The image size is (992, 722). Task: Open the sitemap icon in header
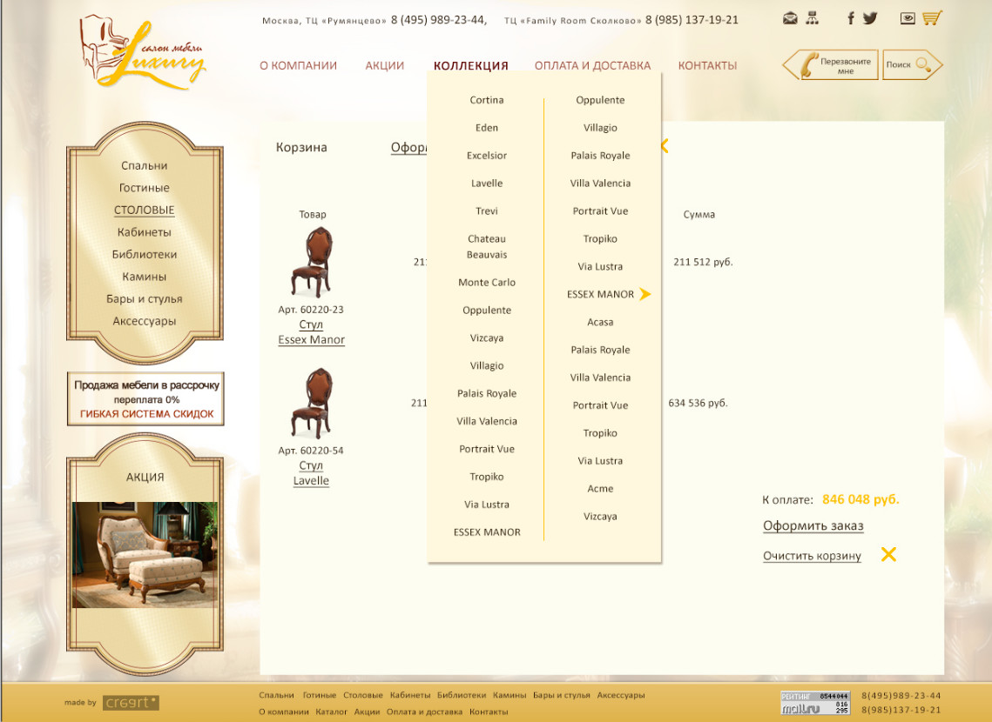(x=813, y=18)
